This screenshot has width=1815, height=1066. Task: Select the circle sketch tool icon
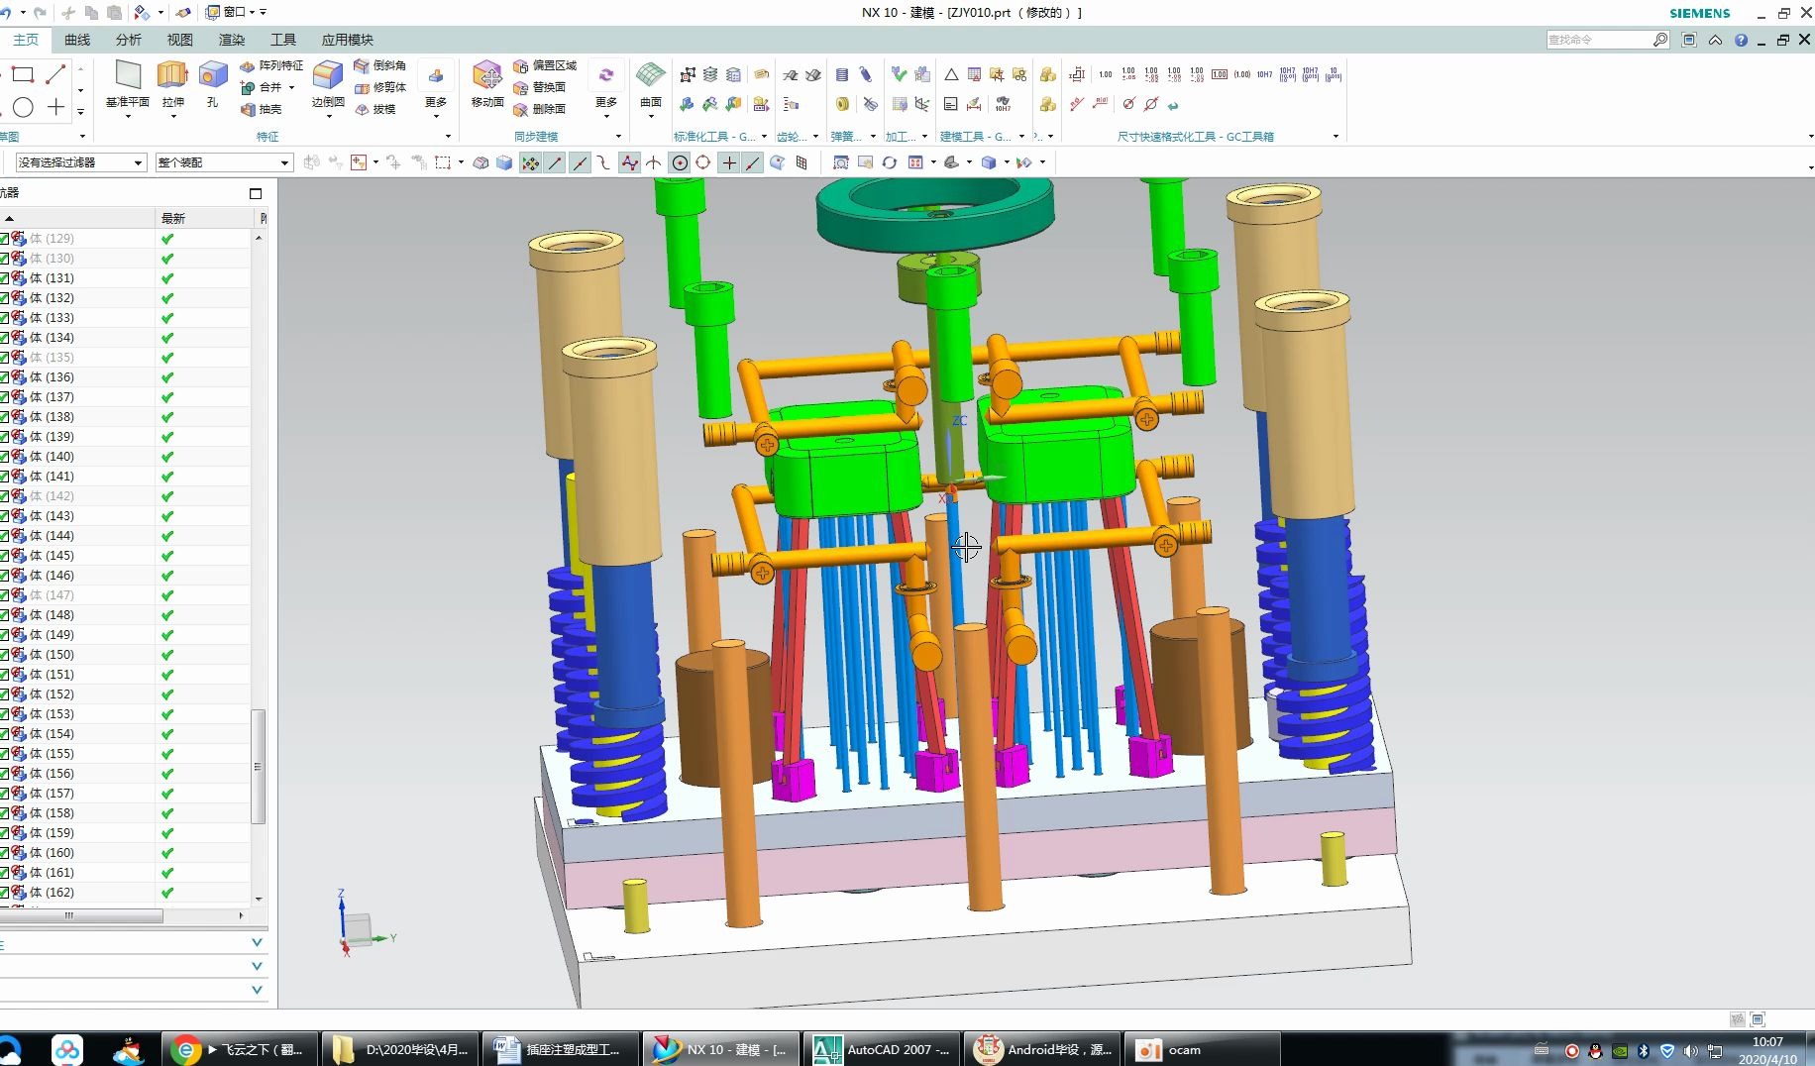click(x=24, y=108)
